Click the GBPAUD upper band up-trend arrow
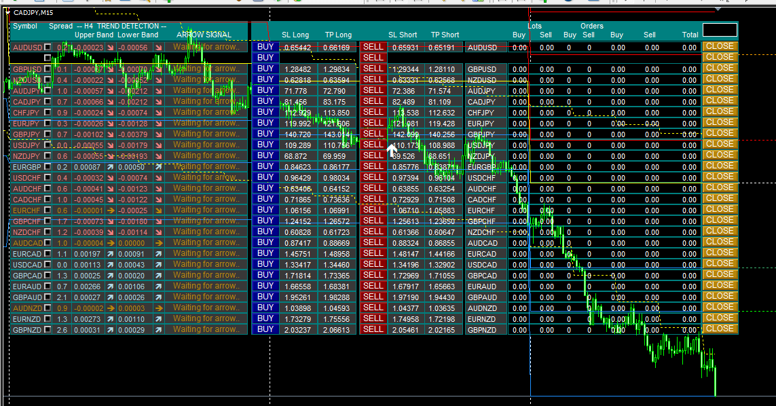This screenshot has width=776, height=406. pos(110,297)
